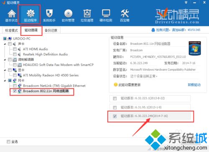Toggle the URDOO-PC root checkbox
The height and width of the screenshot is (152, 209).
click(x=5, y=38)
